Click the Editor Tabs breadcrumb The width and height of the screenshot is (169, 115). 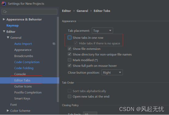102,11
